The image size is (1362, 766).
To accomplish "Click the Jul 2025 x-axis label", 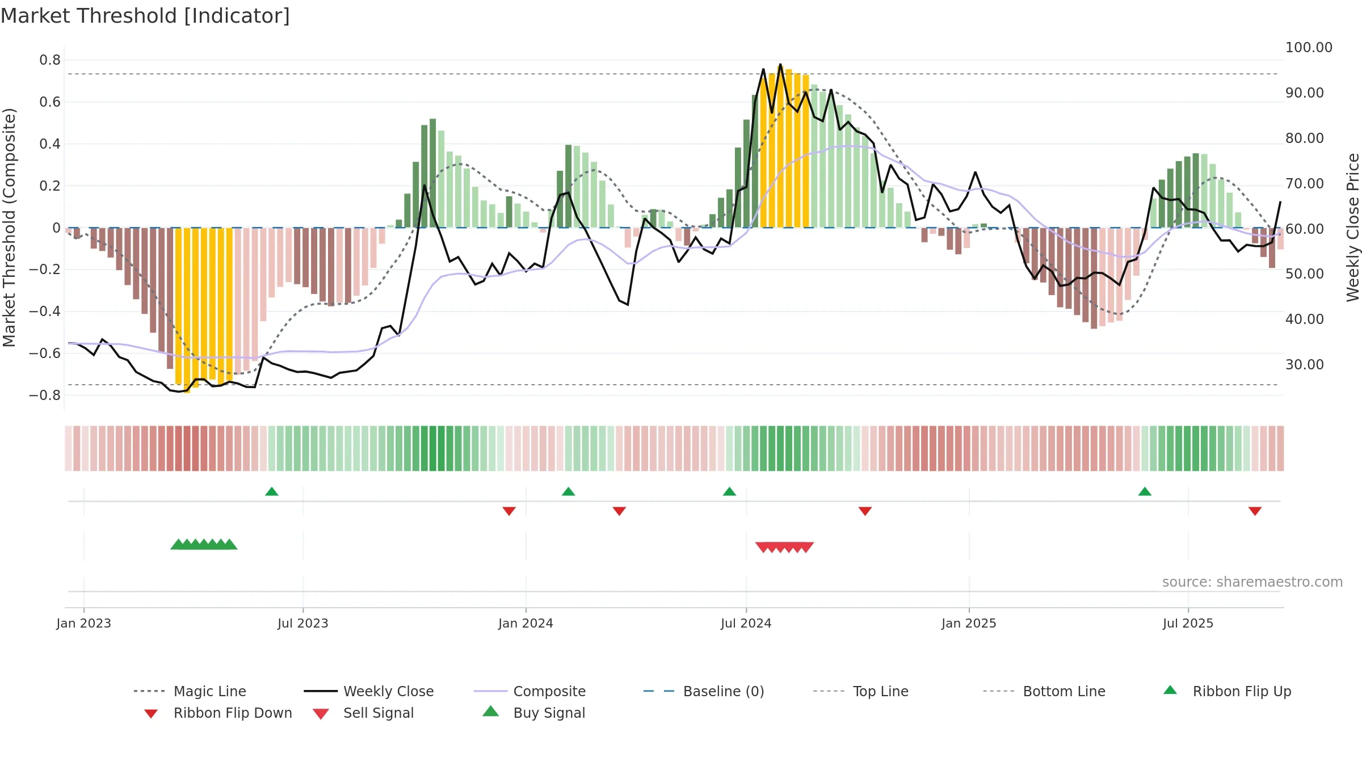I will (x=1188, y=624).
